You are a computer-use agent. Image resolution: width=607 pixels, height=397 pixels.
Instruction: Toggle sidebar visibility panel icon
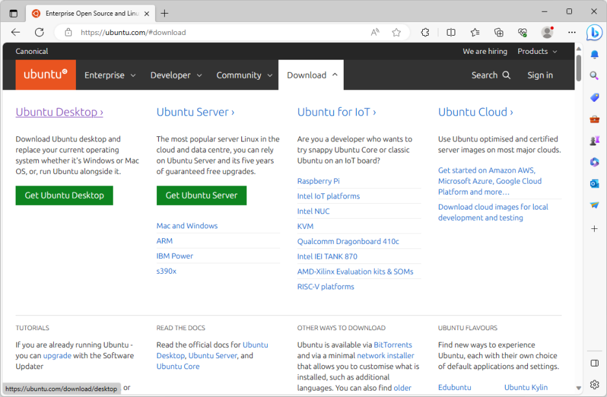point(595,363)
